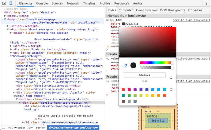Collapse the body element node
Screen dimensions: 211x130
click(x=5, y=20)
